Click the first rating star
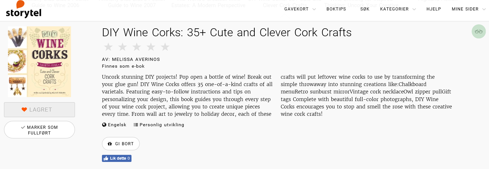Screen dimensions: 489x169 108,47
